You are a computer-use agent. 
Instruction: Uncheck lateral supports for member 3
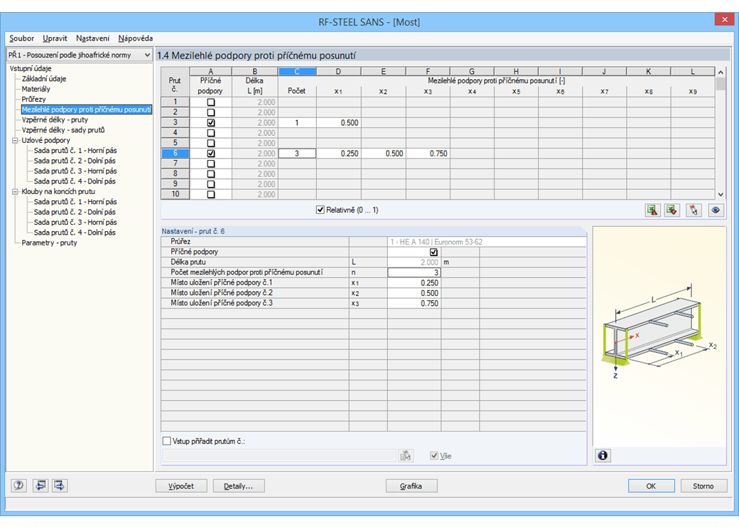point(210,122)
